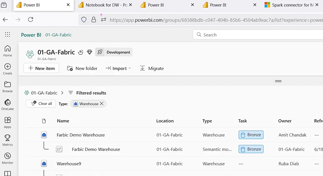Reload the page with refresh icon
Viewport: 323px width, 176px height.
30,19
